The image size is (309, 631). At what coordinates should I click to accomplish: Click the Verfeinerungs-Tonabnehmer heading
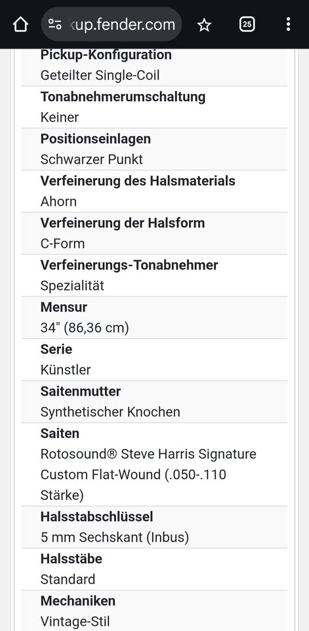129,265
